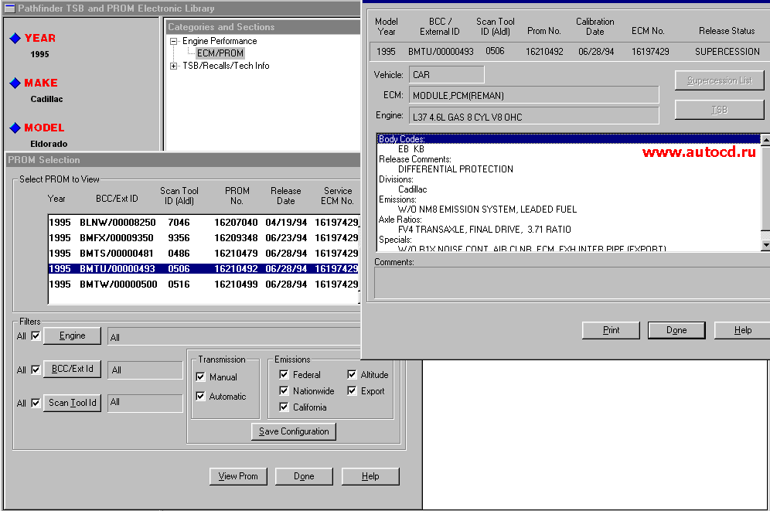Toggle the All checkbox next to BCC/Ext Id
Screen dimensions: 770x511
(x=36, y=369)
